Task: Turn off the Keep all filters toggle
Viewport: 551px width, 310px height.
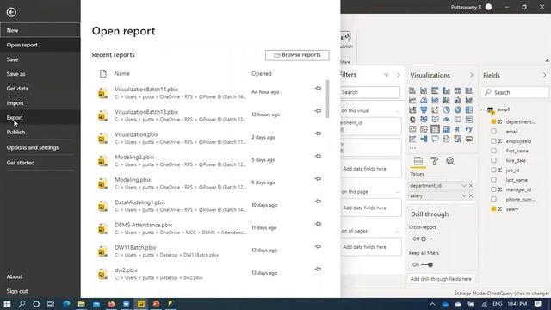Action: pos(427,264)
